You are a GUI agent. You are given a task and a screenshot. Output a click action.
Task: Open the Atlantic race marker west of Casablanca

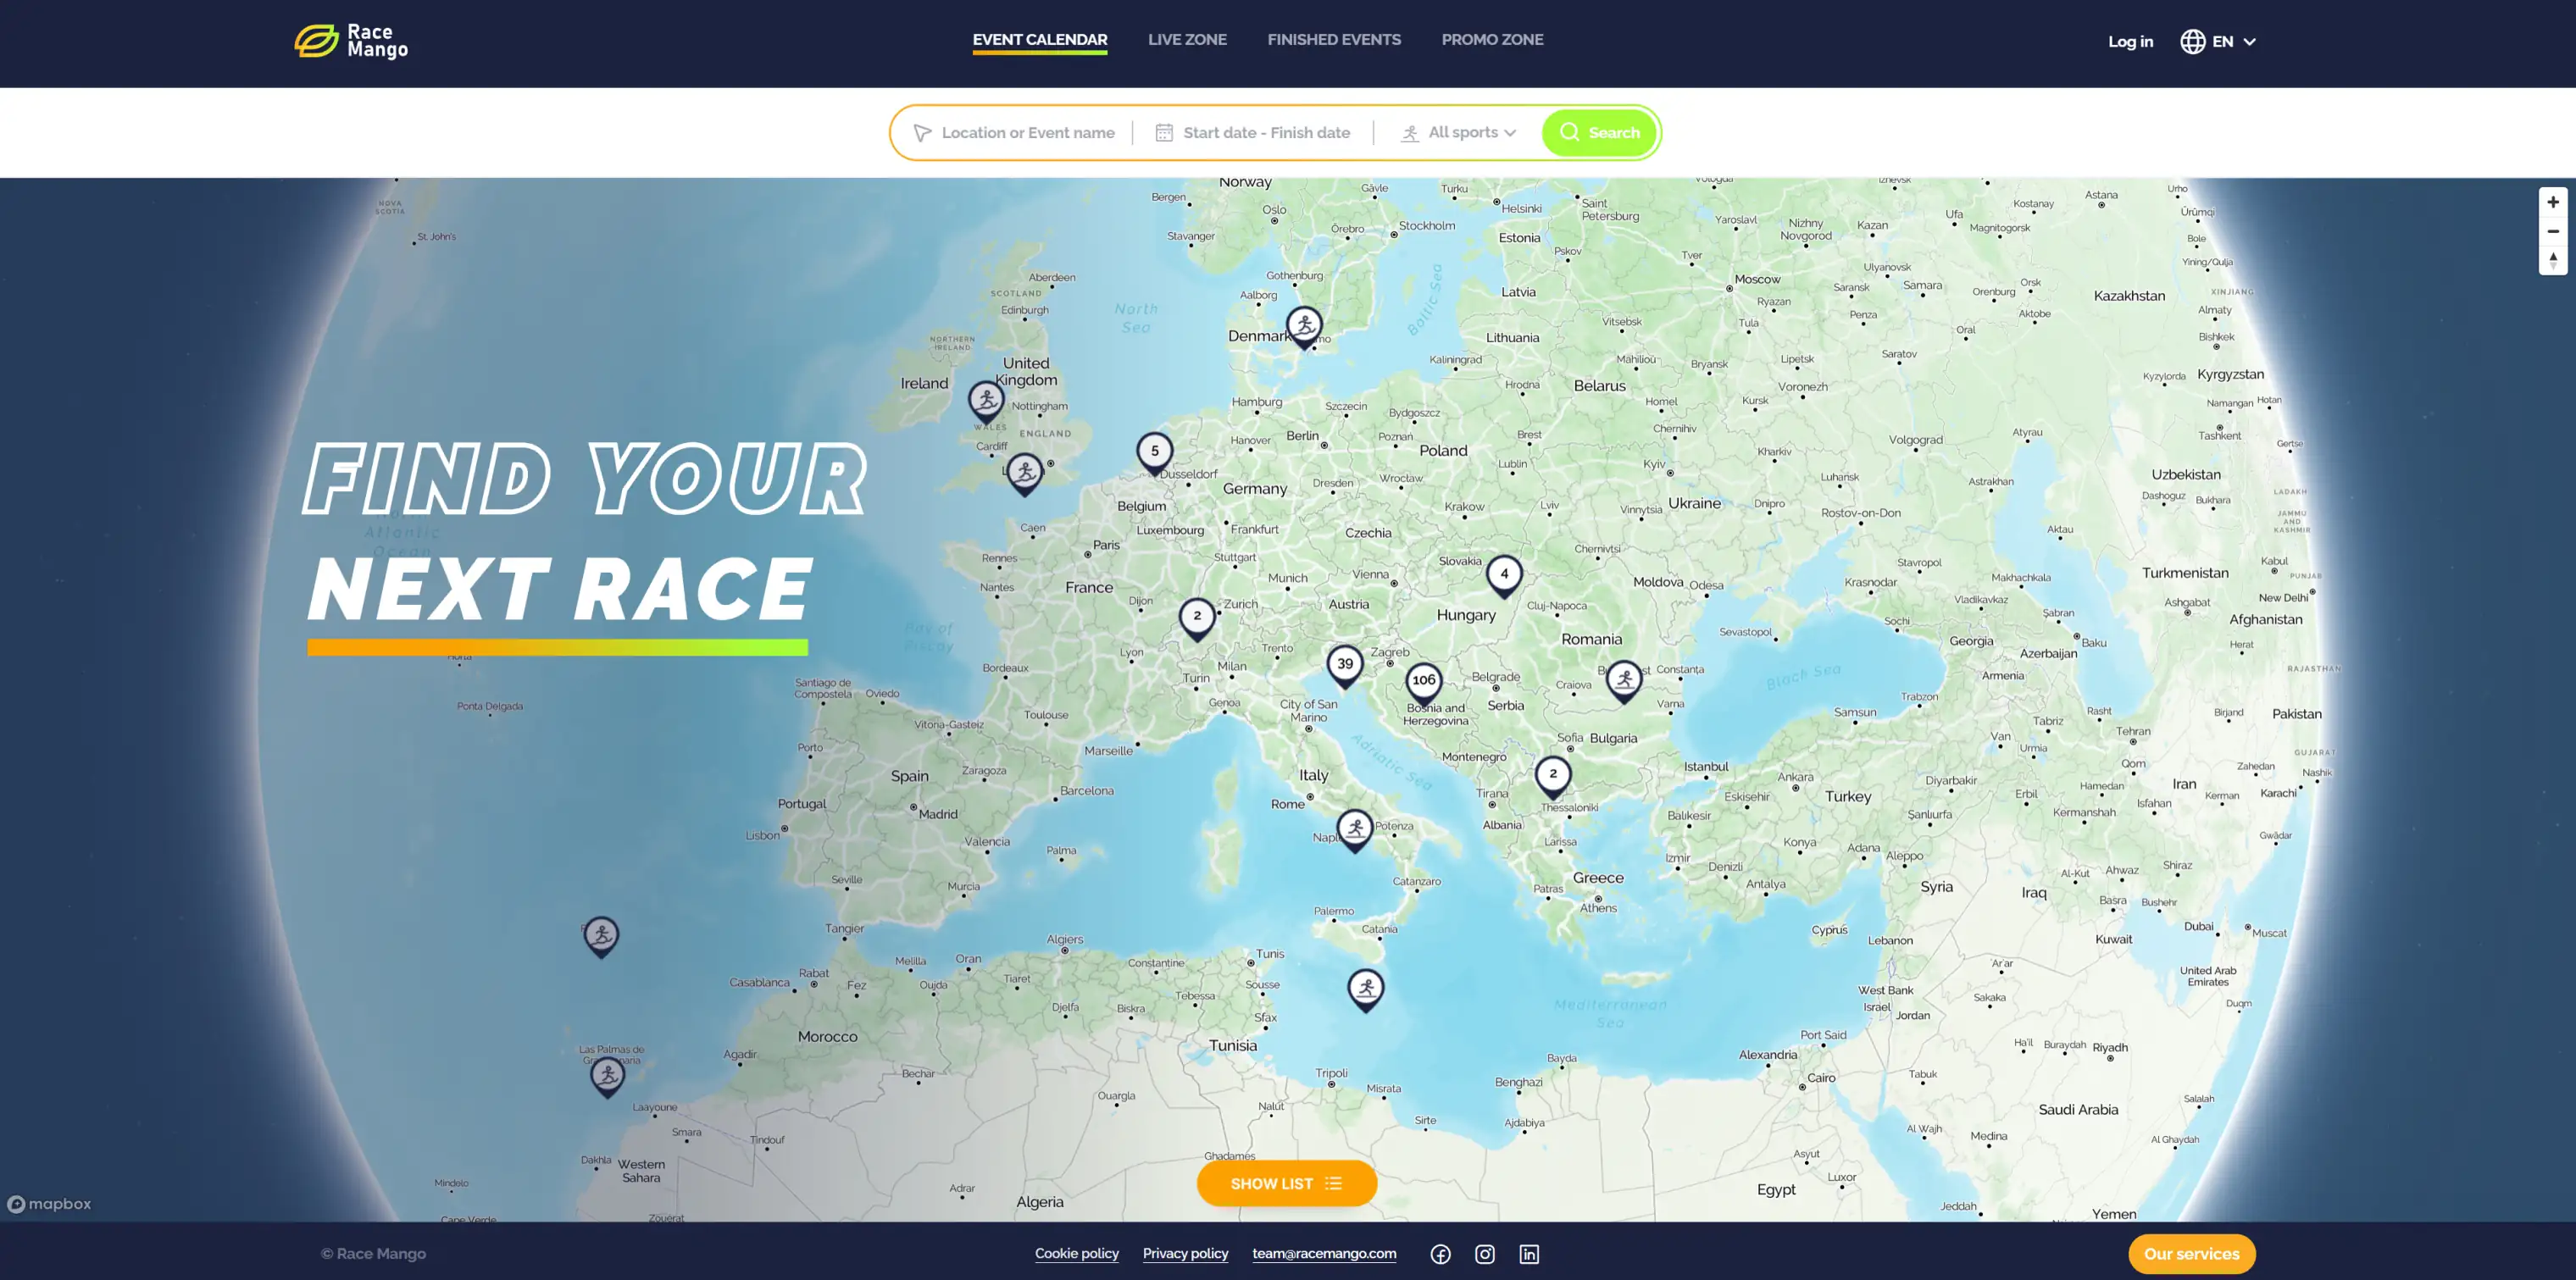tap(601, 937)
